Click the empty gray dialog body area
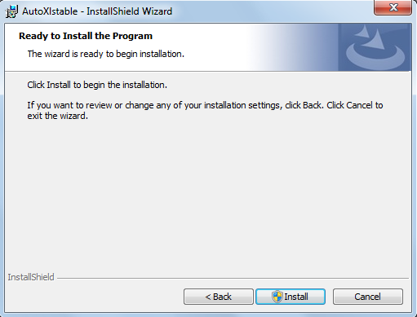 [x=208, y=196]
